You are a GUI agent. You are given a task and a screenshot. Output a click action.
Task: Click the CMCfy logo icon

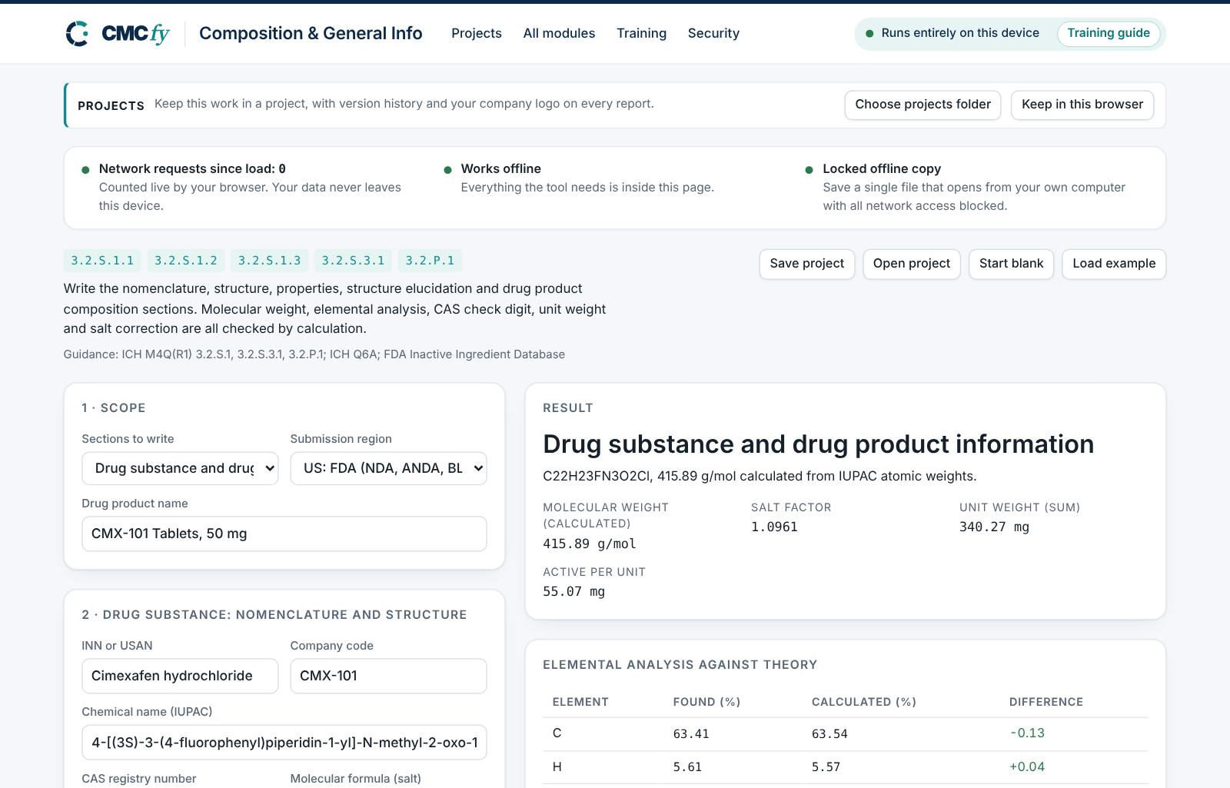click(x=78, y=34)
